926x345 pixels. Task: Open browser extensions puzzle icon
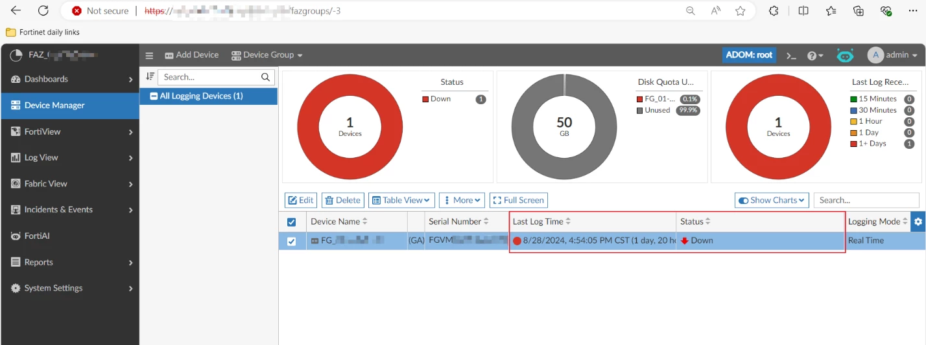[774, 11]
